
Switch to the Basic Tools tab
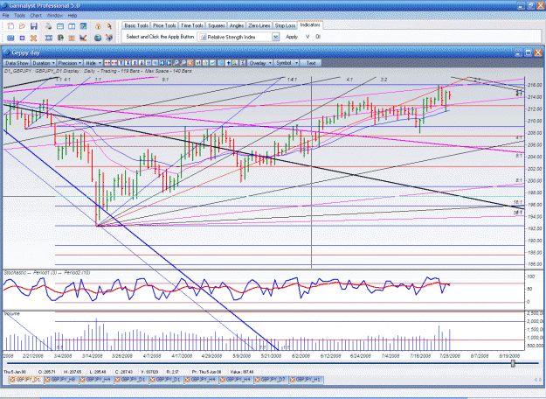tap(136, 25)
